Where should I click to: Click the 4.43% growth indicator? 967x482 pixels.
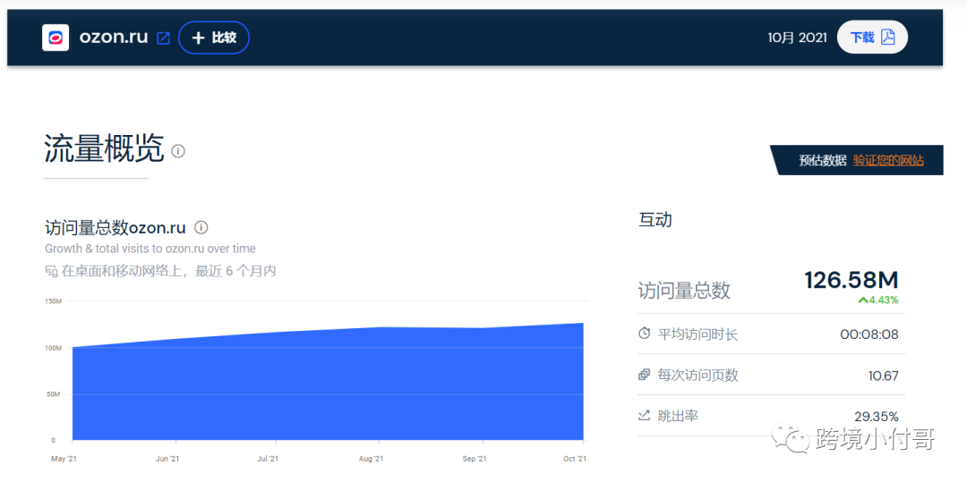click(878, 300)
